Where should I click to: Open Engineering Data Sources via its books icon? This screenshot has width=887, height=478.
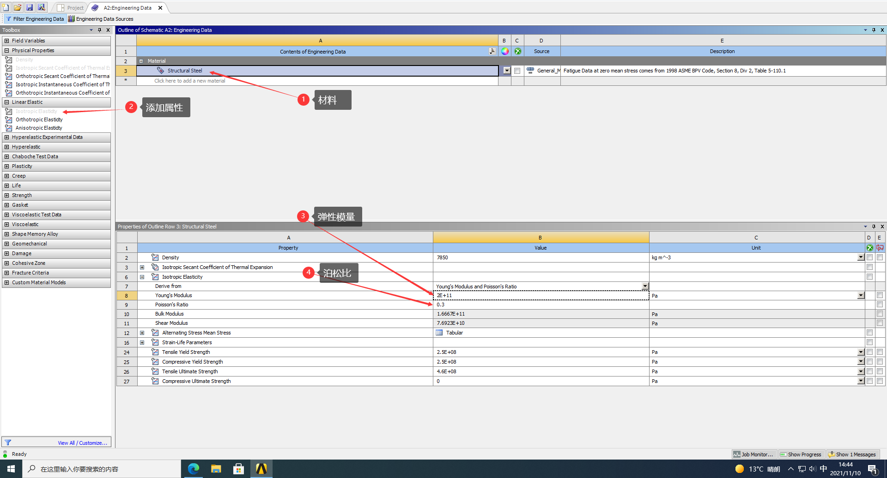(x=71, y=18)
